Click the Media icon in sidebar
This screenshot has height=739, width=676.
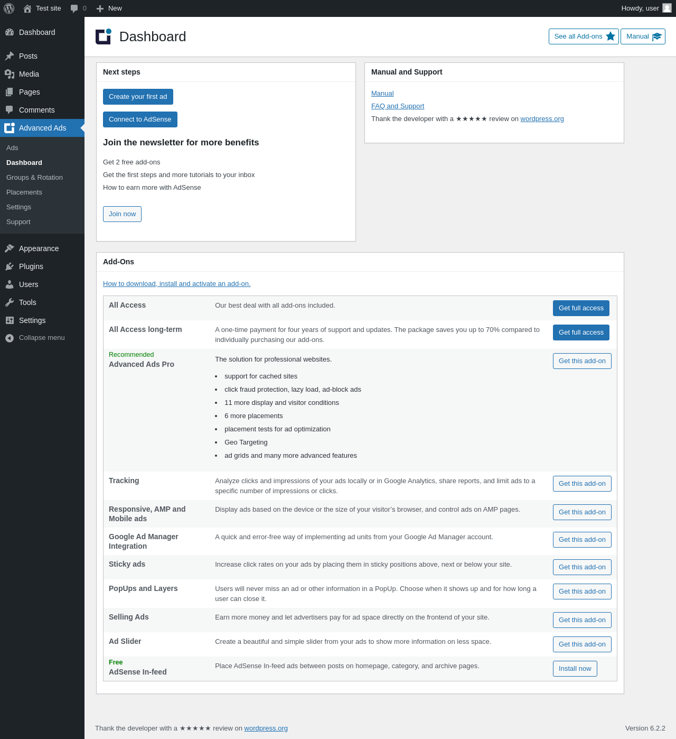point(10,74)
